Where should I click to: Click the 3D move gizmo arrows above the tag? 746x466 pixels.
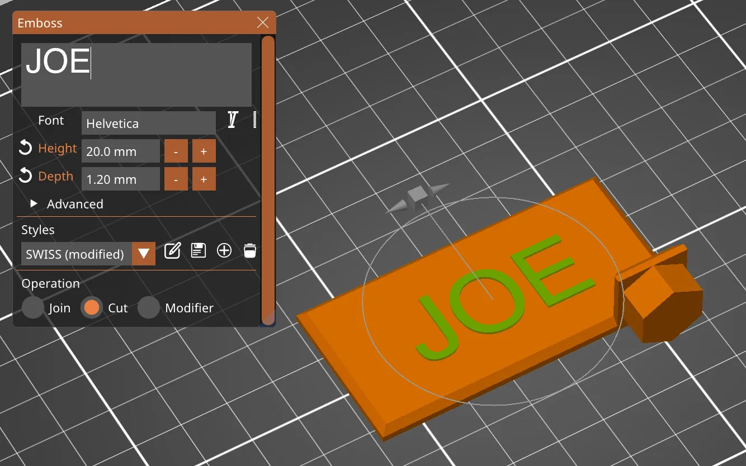[418, 197]
